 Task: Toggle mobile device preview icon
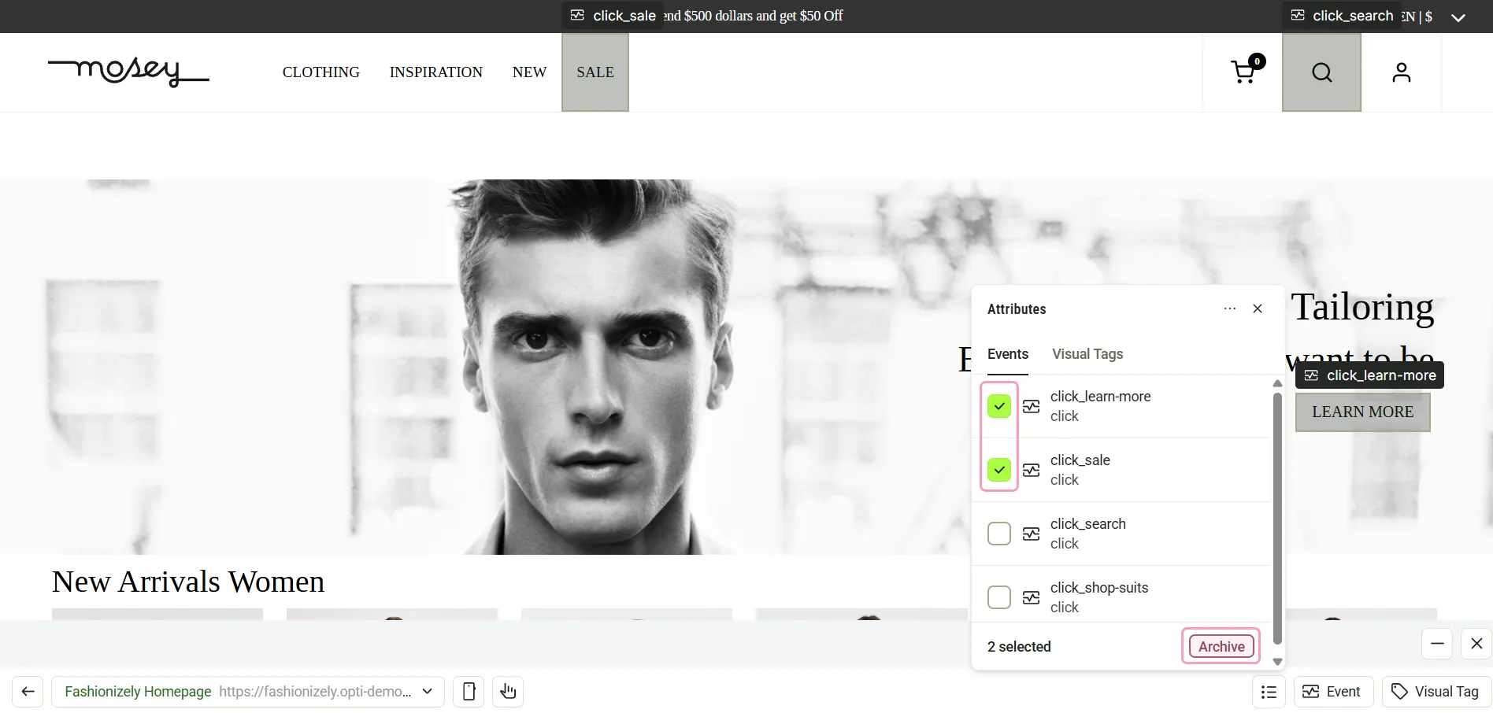coord(469,691)
